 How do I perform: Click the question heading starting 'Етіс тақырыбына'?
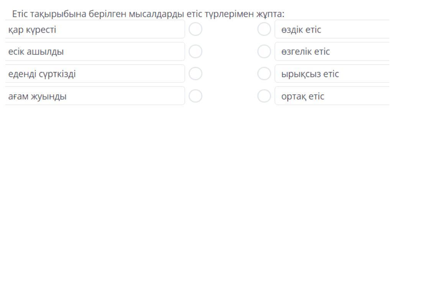[148, 15]
